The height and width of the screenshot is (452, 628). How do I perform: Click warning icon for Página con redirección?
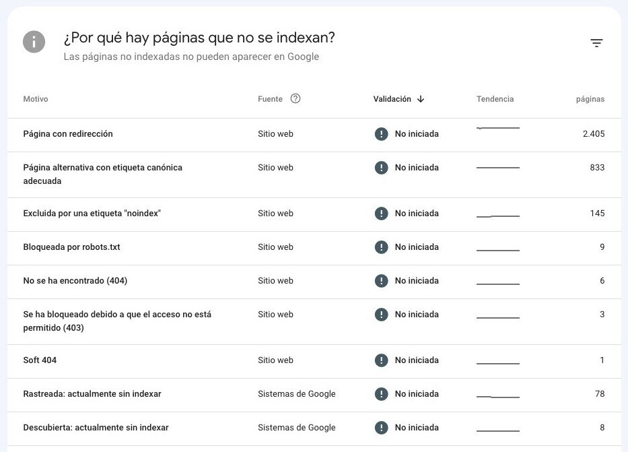click(x=382, y=134)
